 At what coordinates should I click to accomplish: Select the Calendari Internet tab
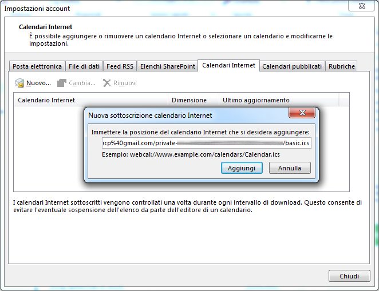(229, 66)
